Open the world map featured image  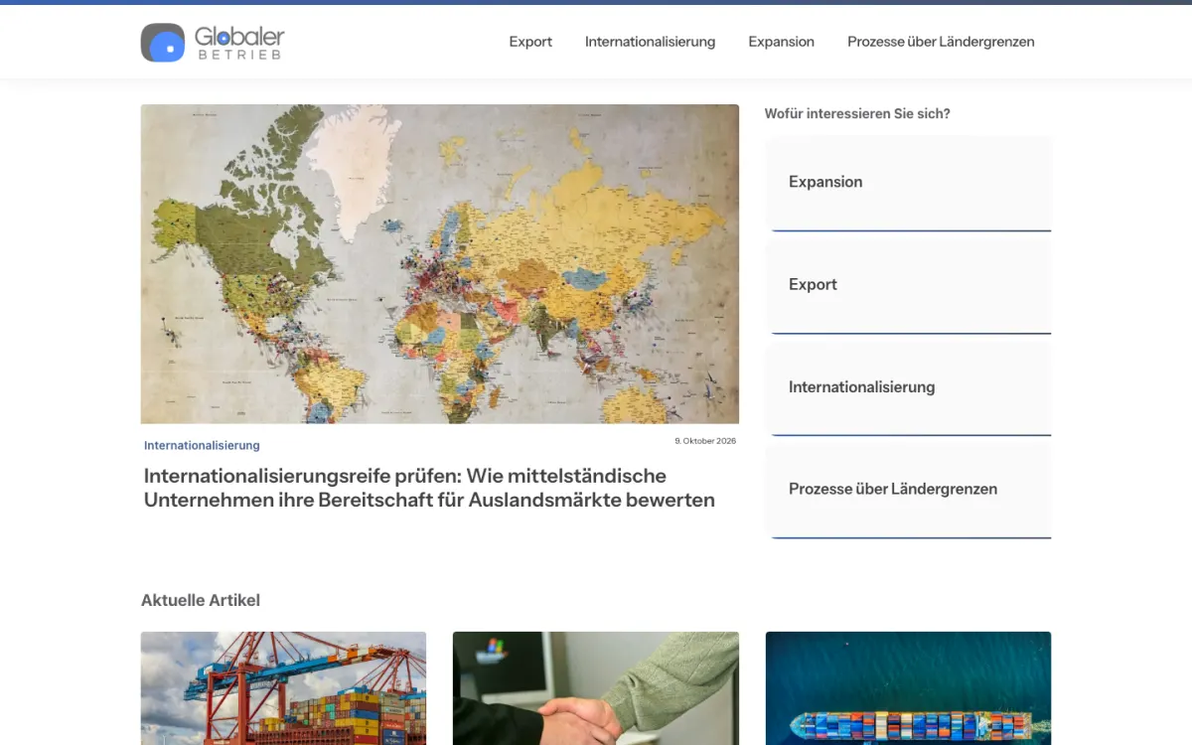click(440, 264)
